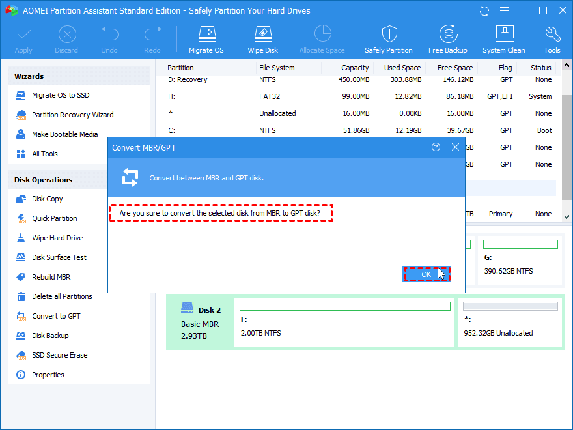Open the title bar hamburger menu
Viewport: 573px width, 430px height.
503,11
